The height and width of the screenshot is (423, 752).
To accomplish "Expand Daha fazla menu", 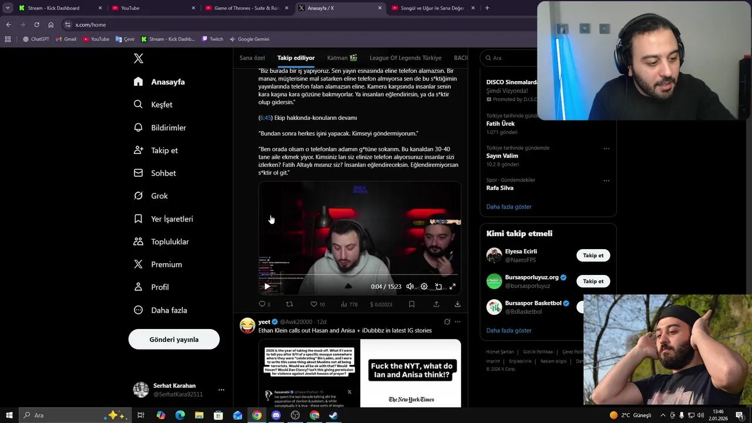I will point(160,310).
